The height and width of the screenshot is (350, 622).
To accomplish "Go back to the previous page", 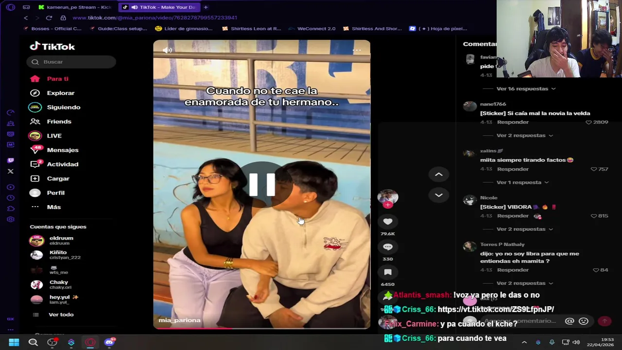I will (26, 18).
